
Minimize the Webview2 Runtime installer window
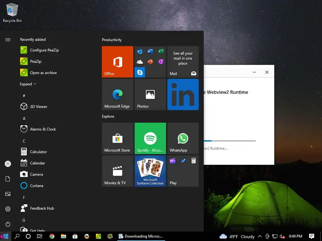pyautogui.click(x=254, y=72)
